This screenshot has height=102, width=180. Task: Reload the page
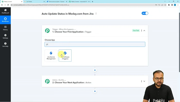[x=8, y=5]
